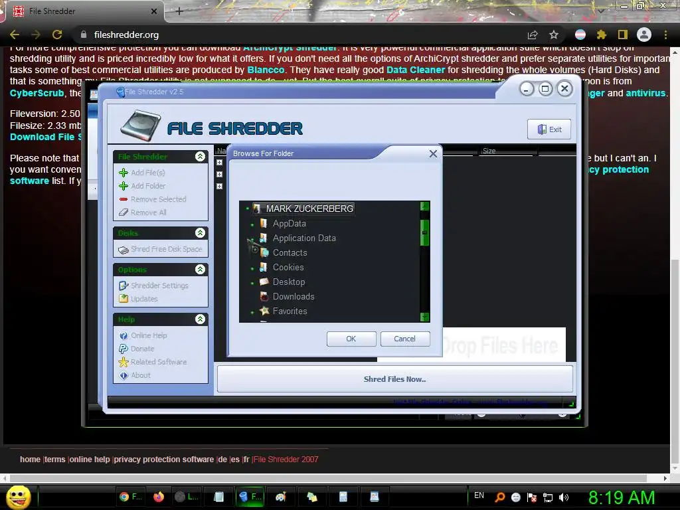The height and width of the screenshot is (510, 680).
Task: Select the Contacts folder
Action: click(x=290, y=253)
